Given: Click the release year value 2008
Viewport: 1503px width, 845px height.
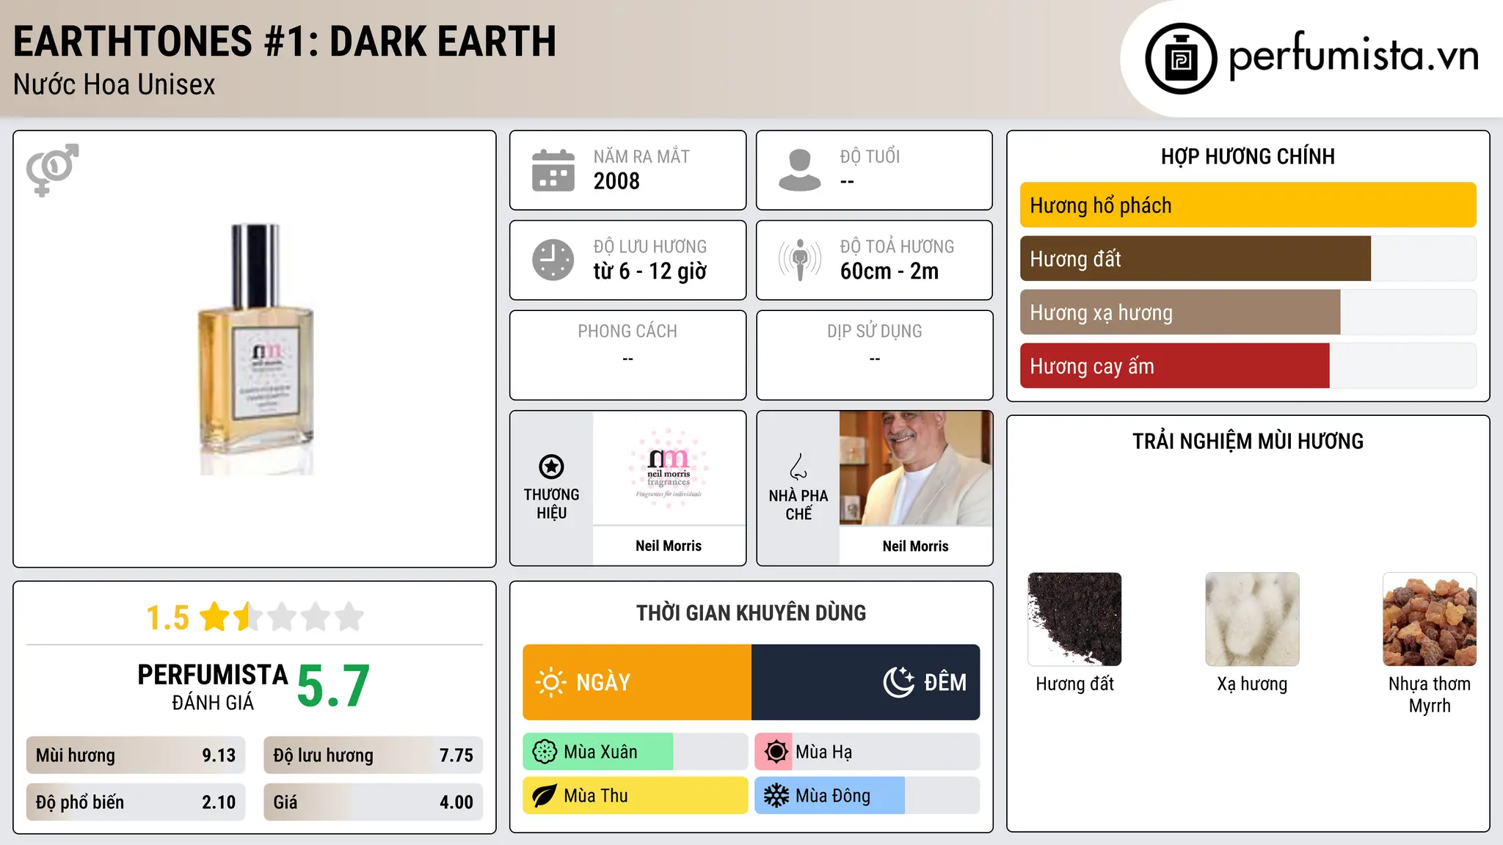Looking at the screenshot, I should coord(616,181).
